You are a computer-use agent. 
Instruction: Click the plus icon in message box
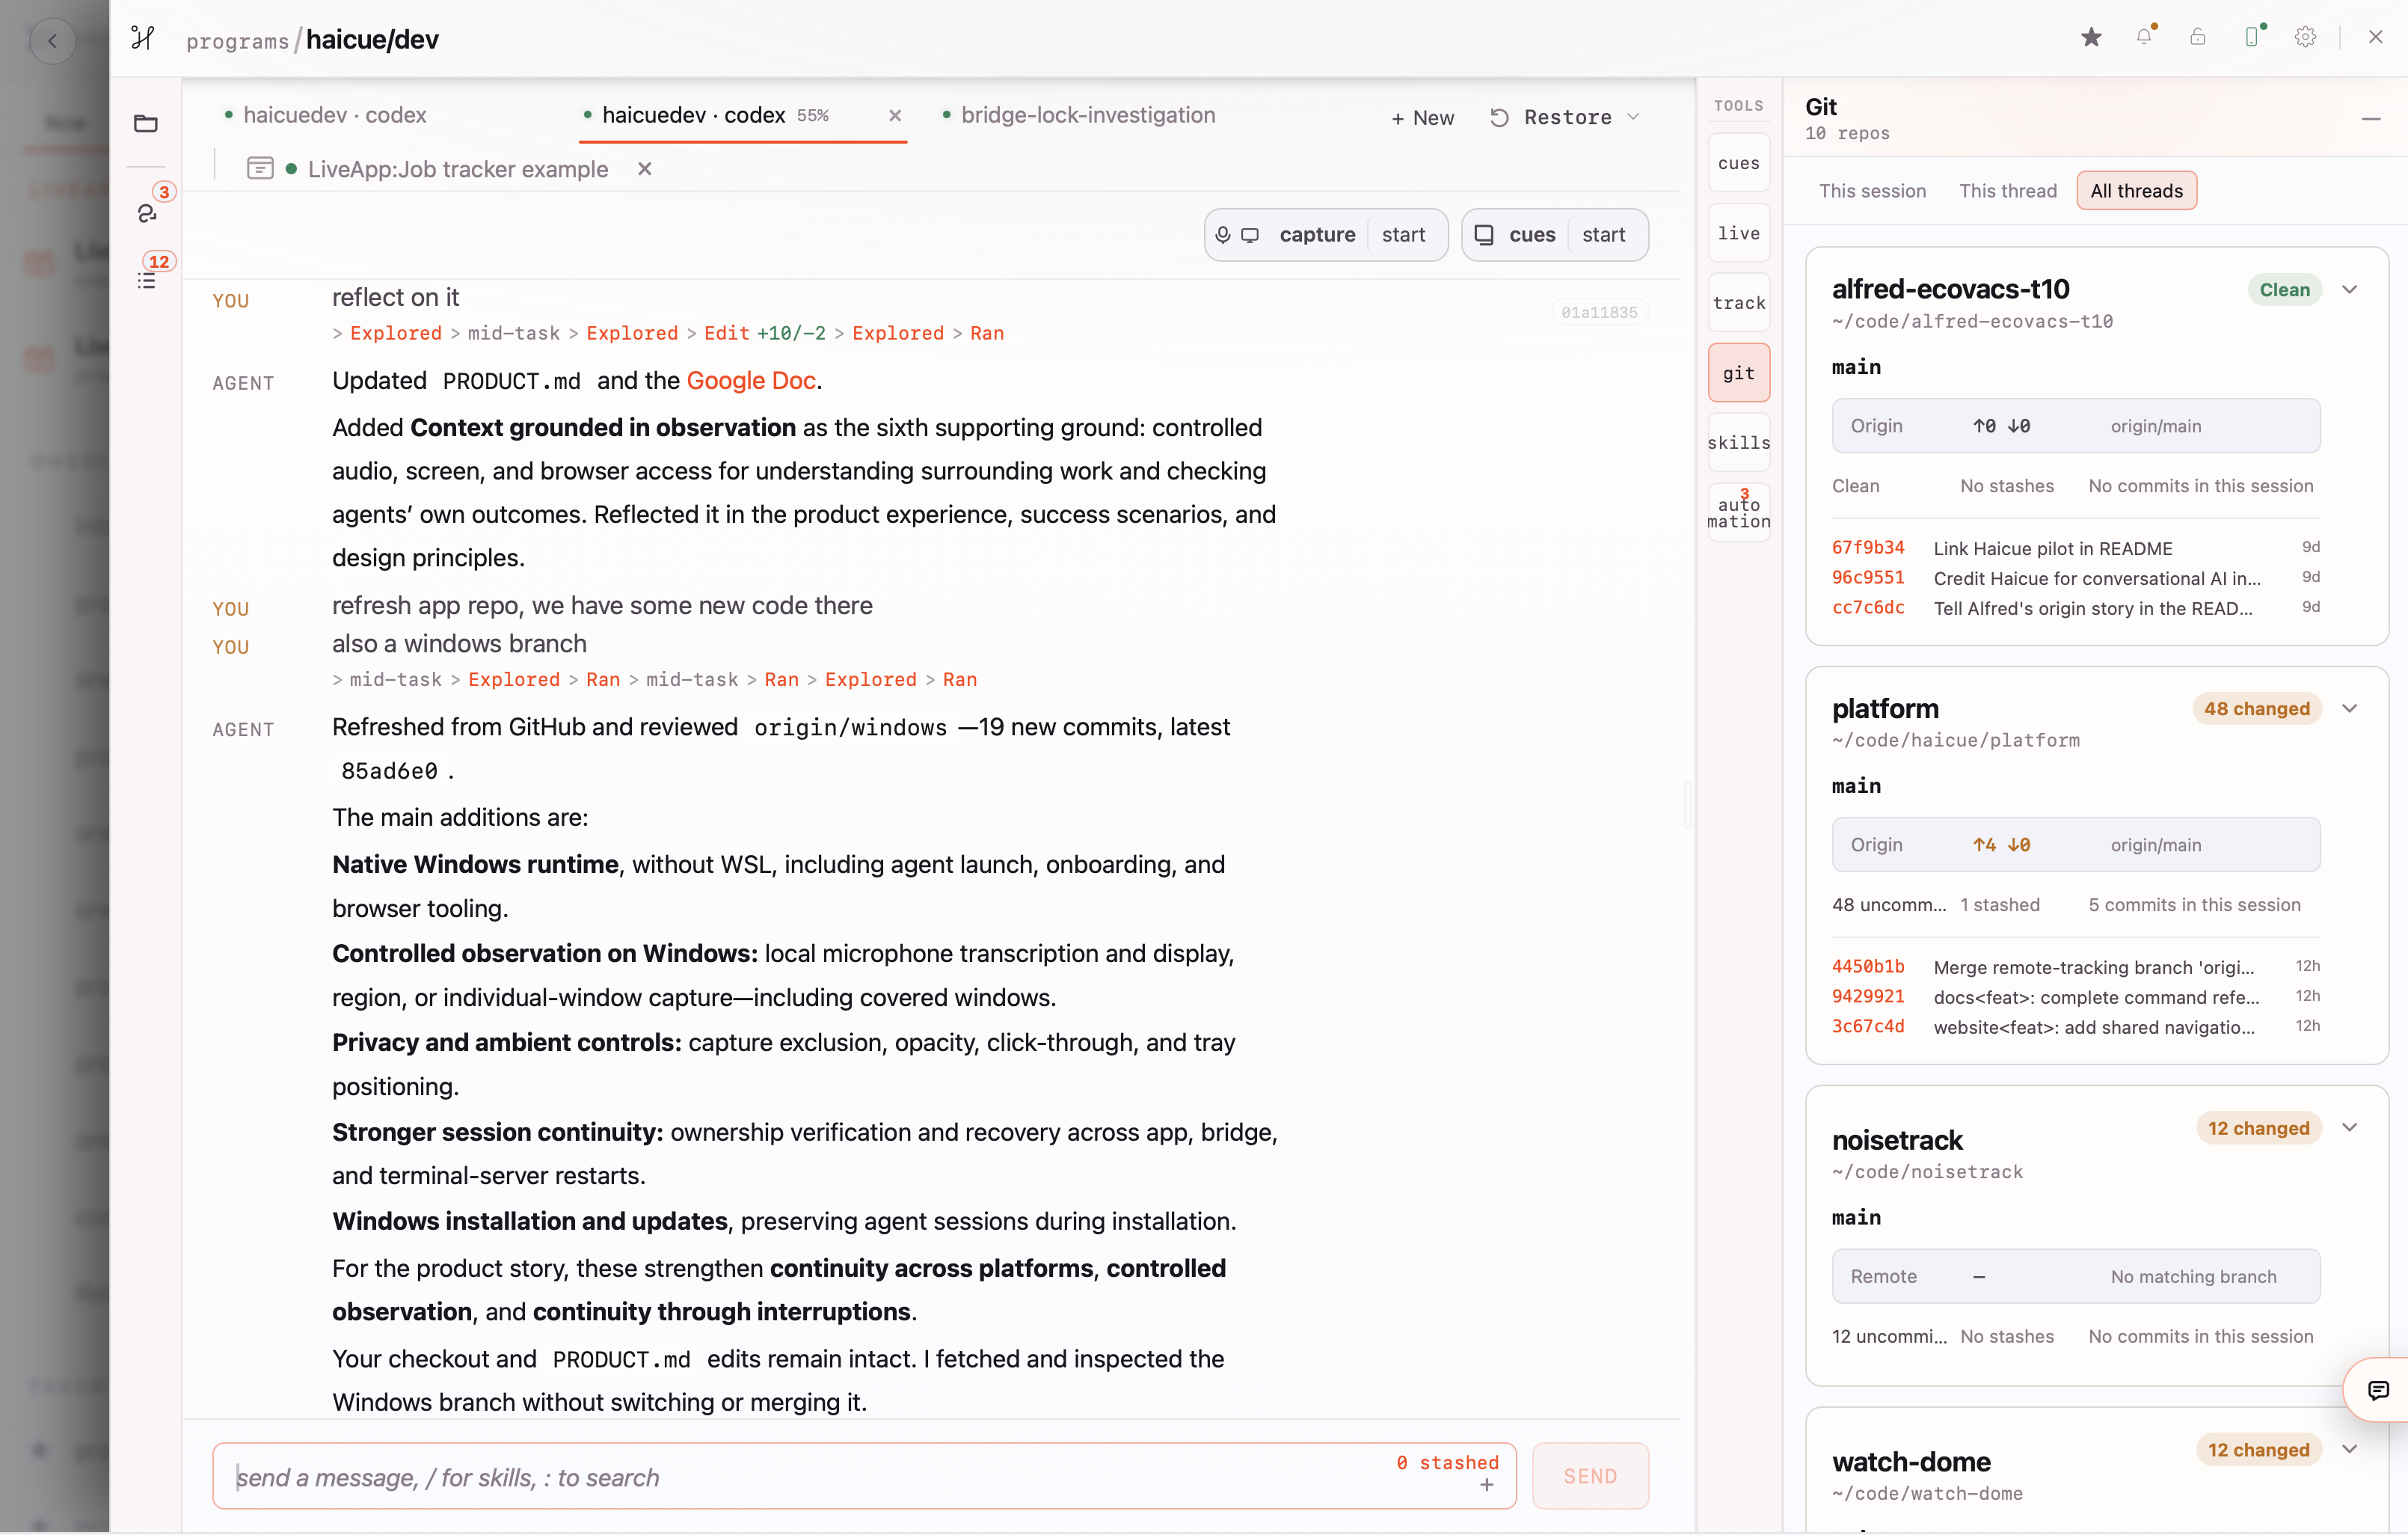pos(1487,1485)
